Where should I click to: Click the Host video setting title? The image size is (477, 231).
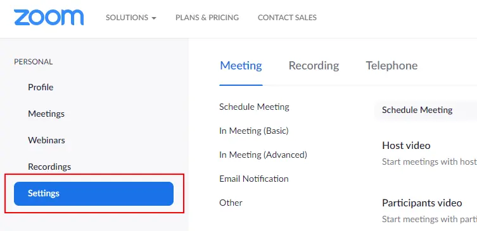tap(406, 146)
